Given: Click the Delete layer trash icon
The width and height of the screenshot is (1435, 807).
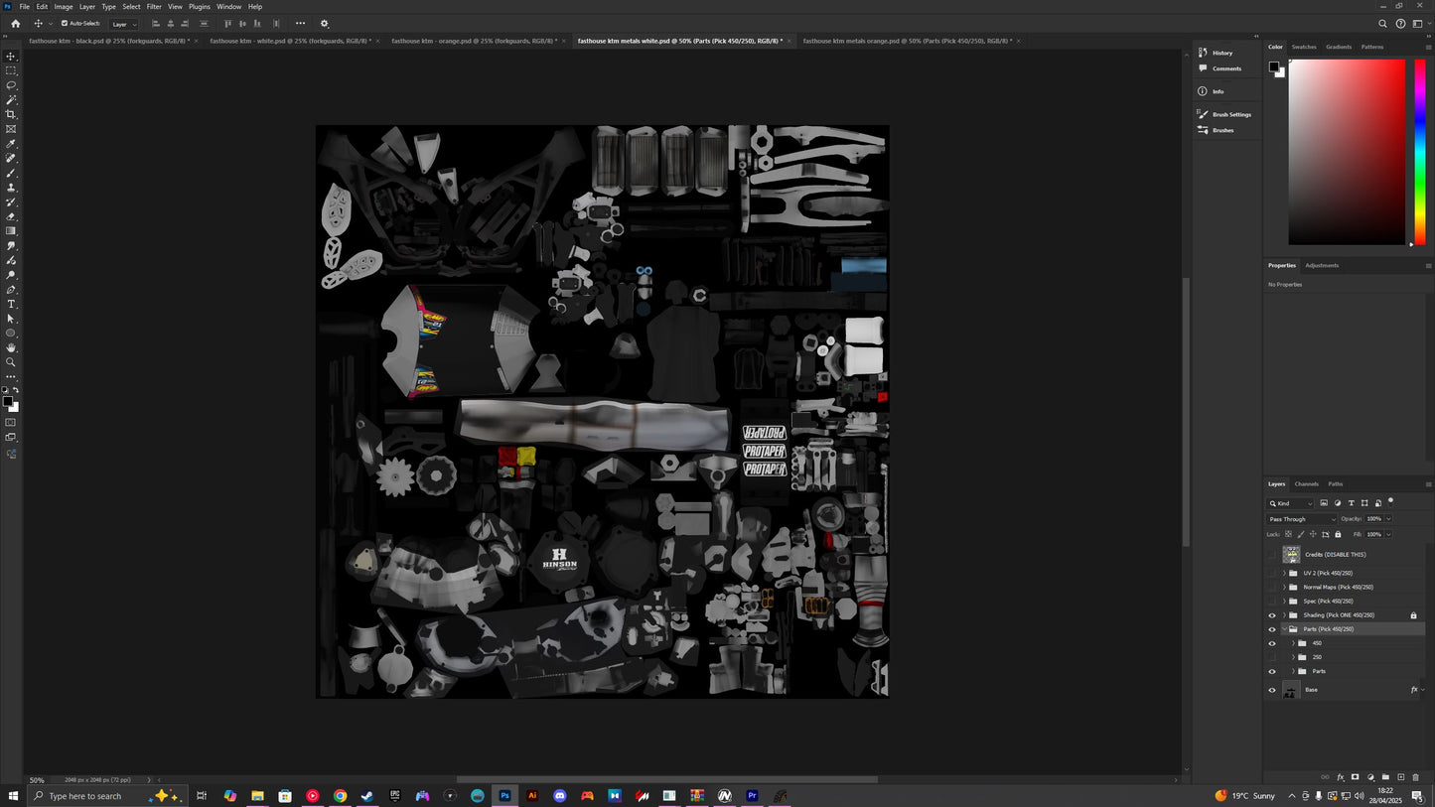Looking at the screenshot, I should (x=1416, y=777).
